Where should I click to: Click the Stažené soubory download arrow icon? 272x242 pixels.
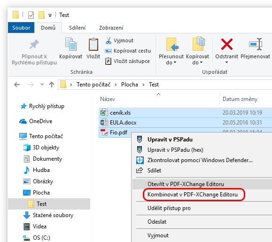click(26, 215)
